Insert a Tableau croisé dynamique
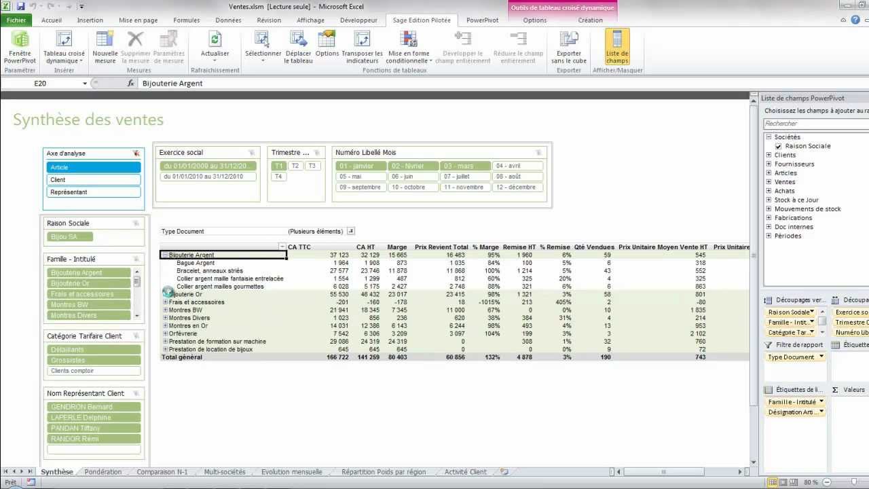 [x=64, y=48]
